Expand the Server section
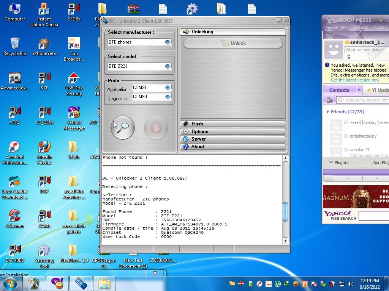 [233, 139]
